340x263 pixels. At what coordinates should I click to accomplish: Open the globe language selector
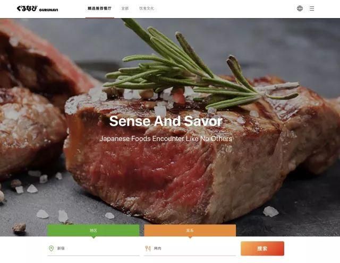tap(300, 8)
